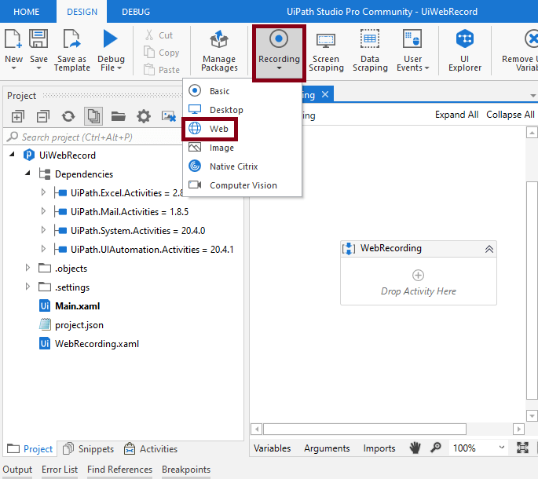Expand UiPath.System.Activities dependency

click(x=43, y=229)
